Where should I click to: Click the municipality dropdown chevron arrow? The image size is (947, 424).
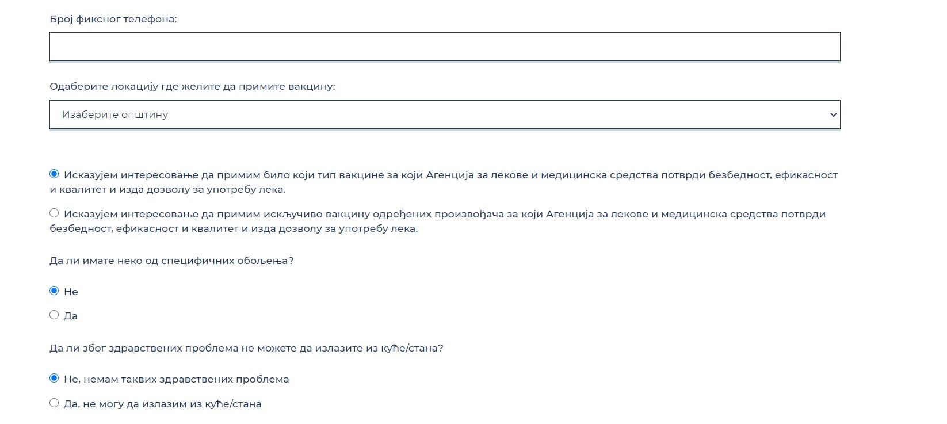[x=833, y=115]
